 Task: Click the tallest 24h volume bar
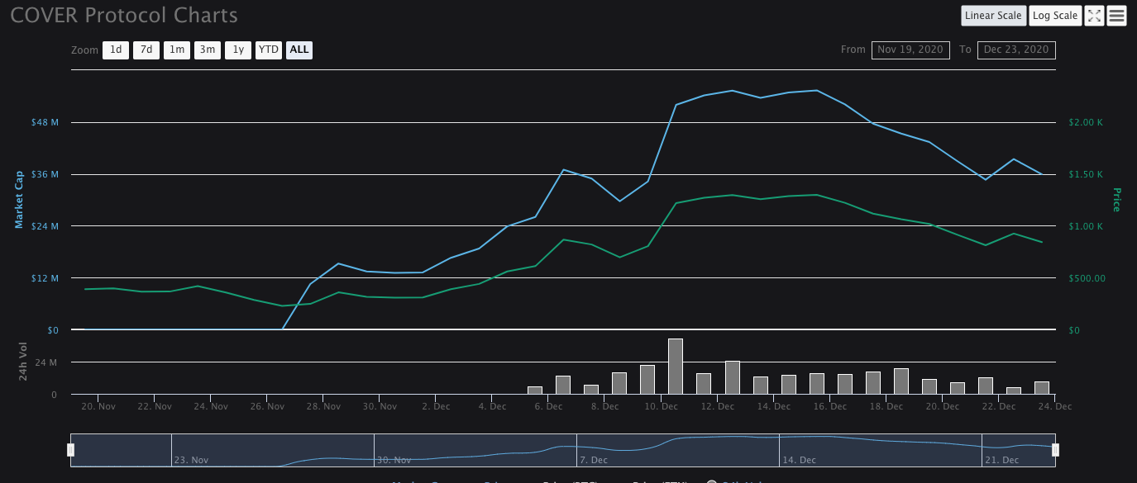point(676,367)
